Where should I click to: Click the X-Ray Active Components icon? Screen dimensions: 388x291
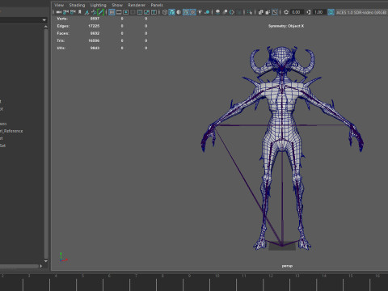click(x=268, y=12)
